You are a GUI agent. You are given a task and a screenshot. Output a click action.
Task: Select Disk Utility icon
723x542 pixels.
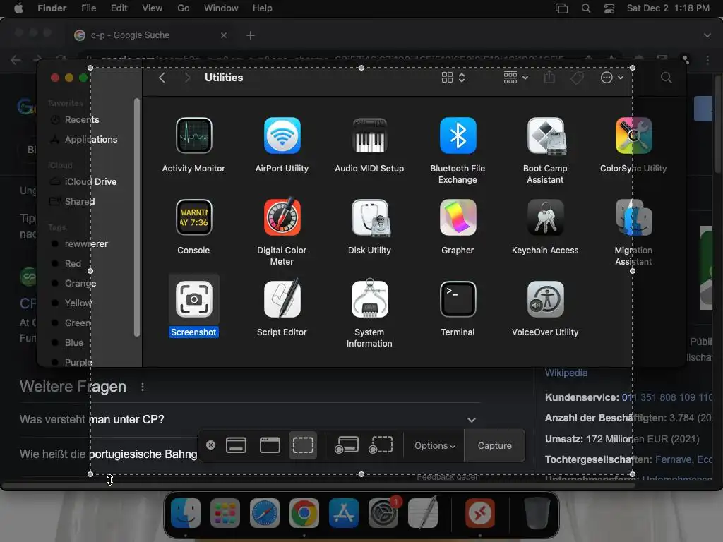pyautogui.click(x=369, y=217)
